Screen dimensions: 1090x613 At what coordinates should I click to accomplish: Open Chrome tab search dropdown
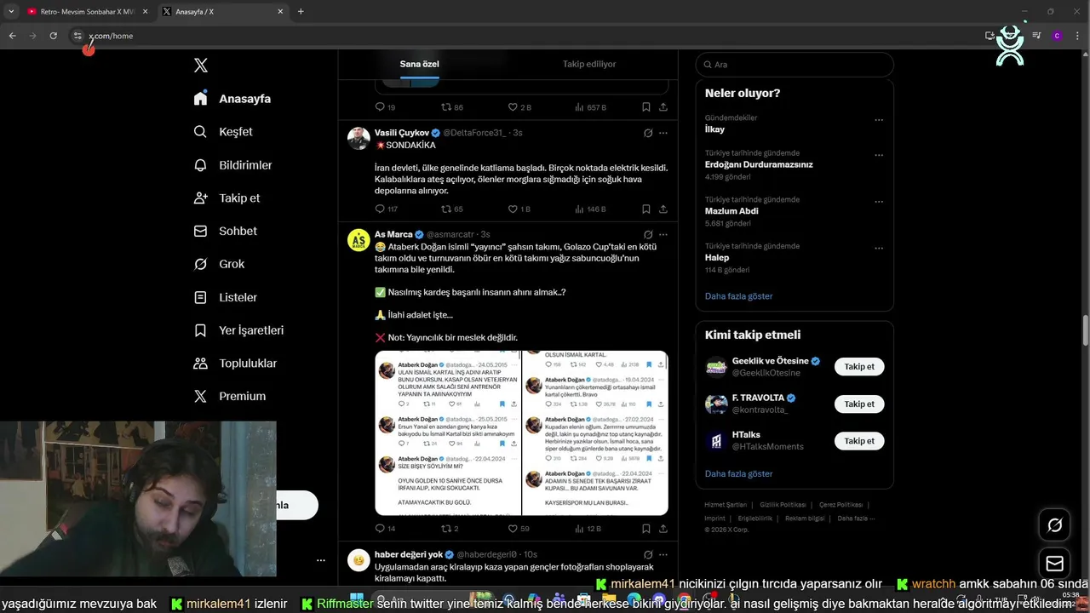click(x=11, y=12)
